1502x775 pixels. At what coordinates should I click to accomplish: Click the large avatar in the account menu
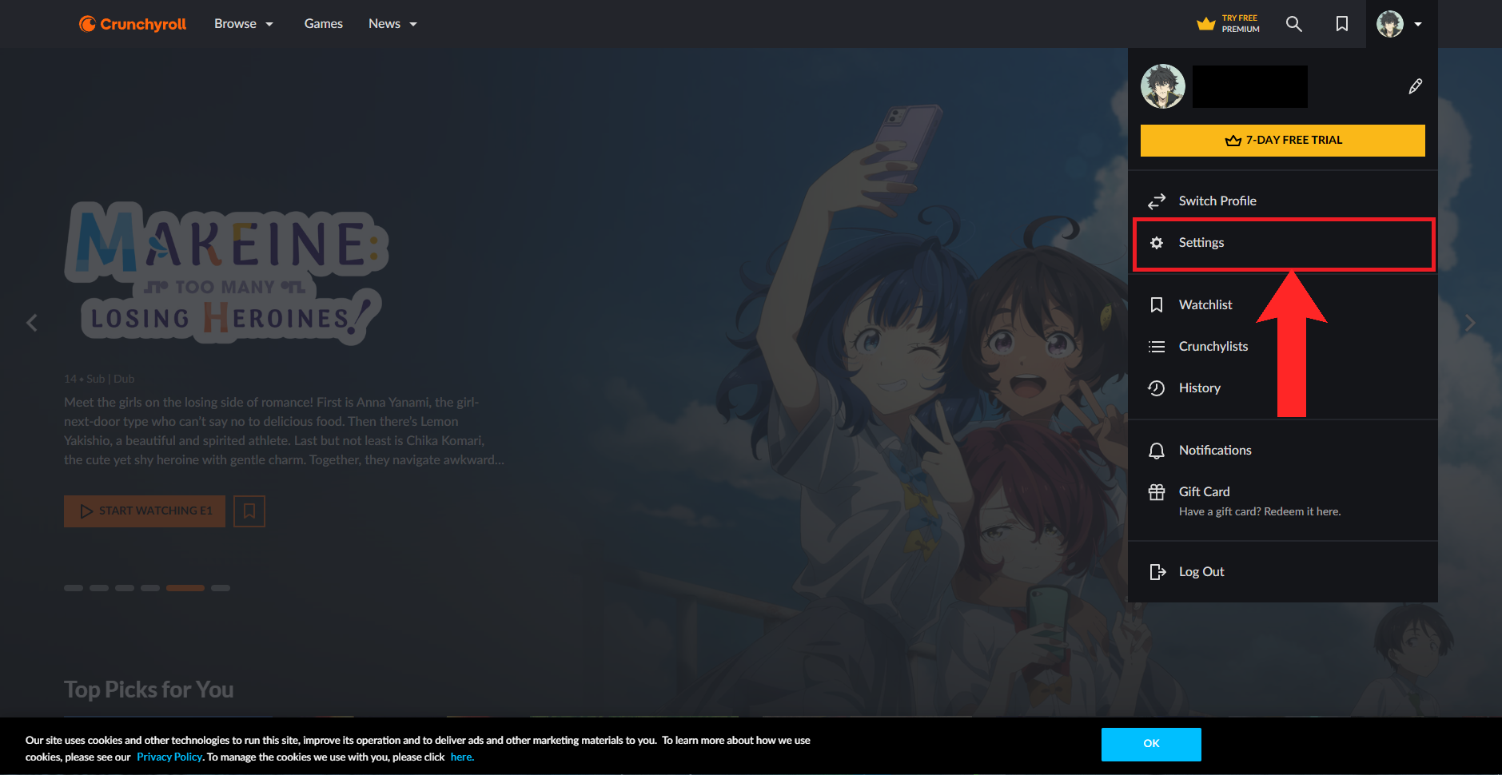[1163, 86]
